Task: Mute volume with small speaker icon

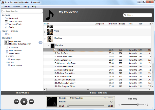Action: (119, 105)
